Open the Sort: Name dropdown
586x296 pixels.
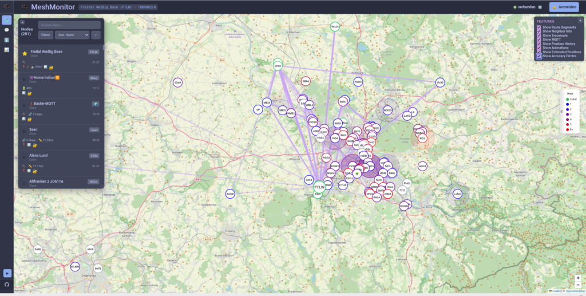pyautogui.click(x=72, y=35)
